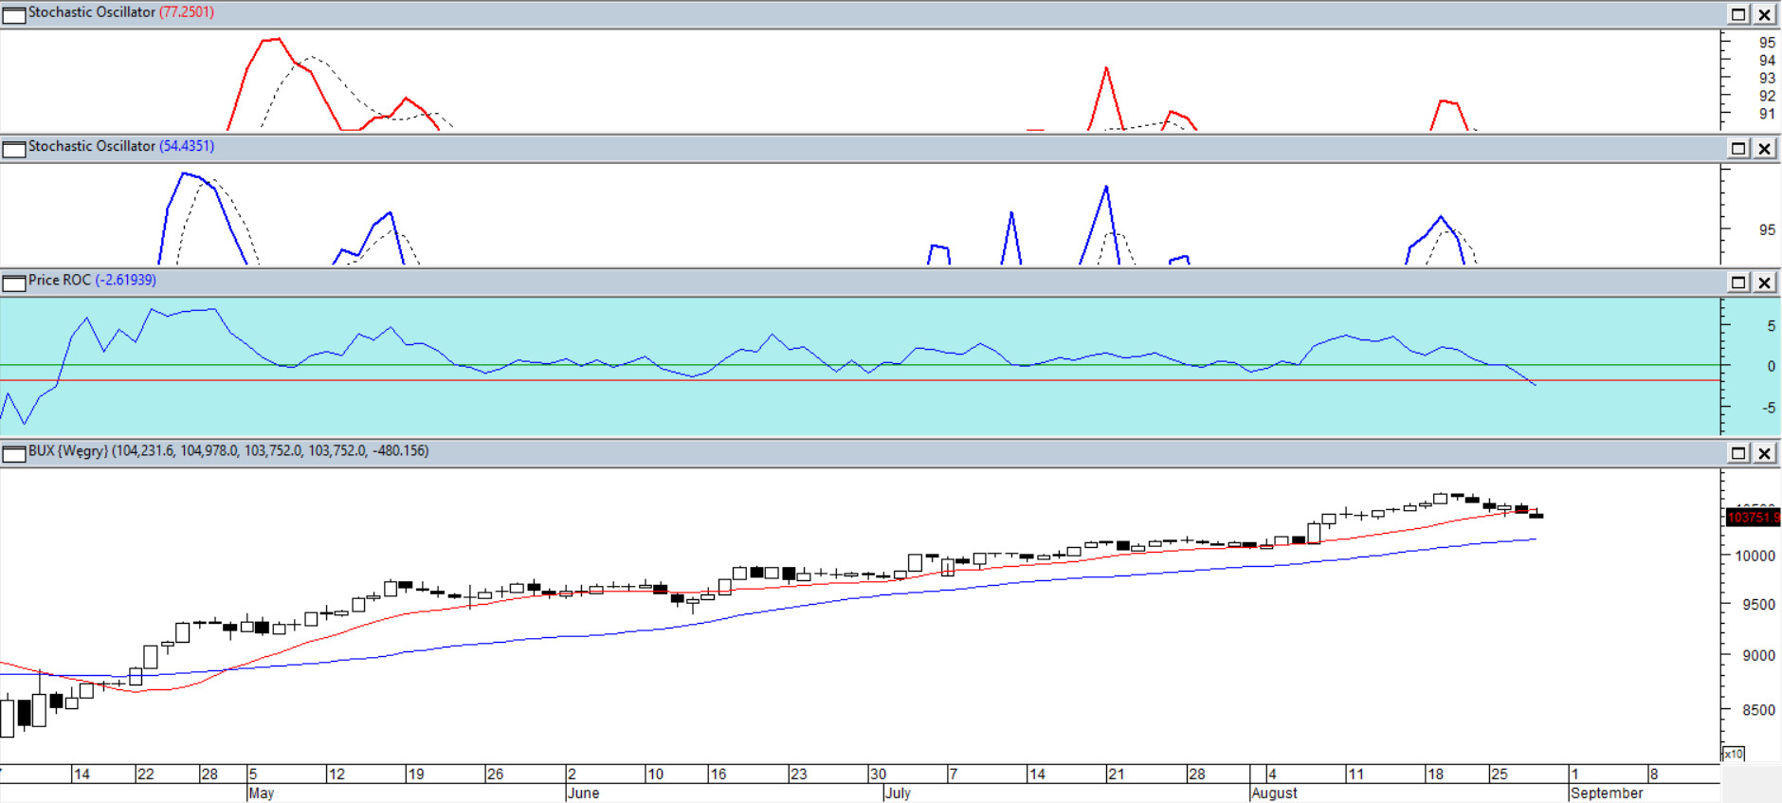
Task: Click the panel icon beside Stochastic Oscillator (54.4351)
Action: click(14, 148)
